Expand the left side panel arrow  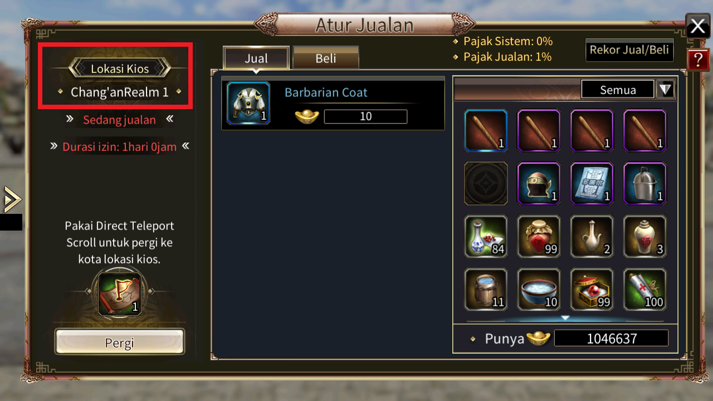pyautogui.click(x=12, y=199)
